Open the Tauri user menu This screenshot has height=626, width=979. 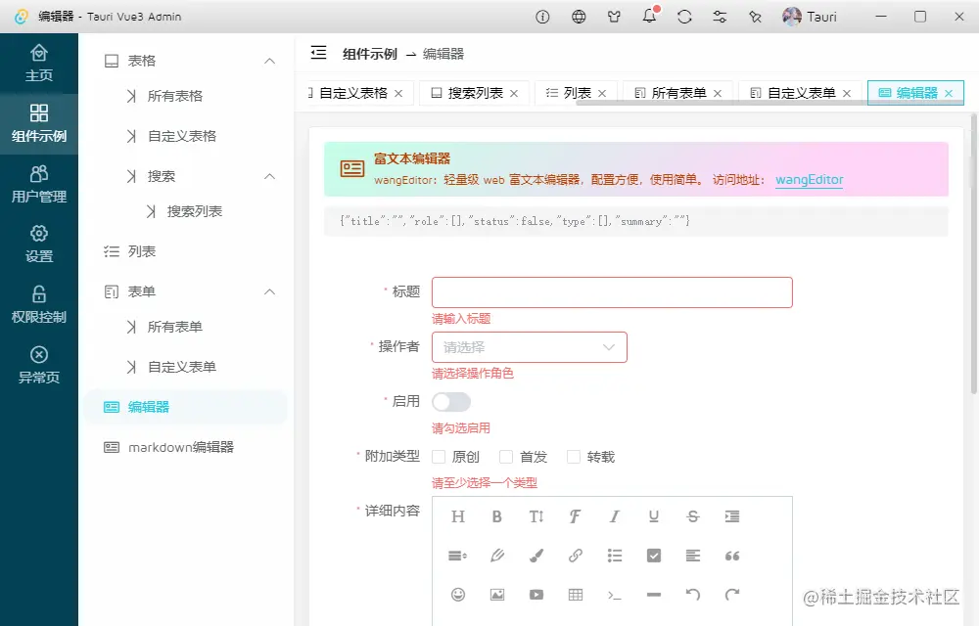810,17
